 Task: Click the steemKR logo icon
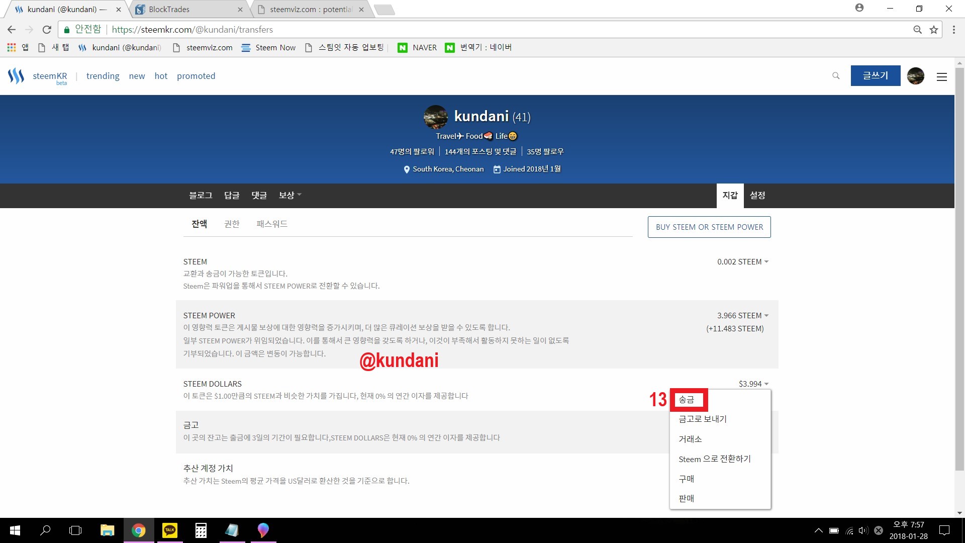tap(16, 76)
